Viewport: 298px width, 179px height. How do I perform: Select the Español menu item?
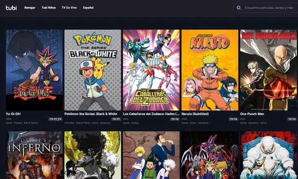click(x=88, y=8)
